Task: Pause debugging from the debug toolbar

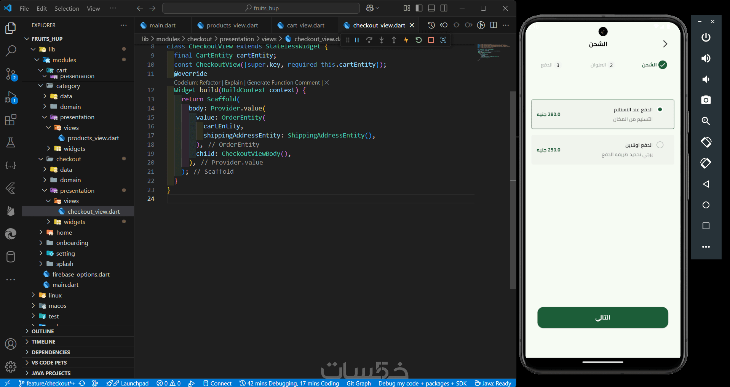Action: (357, 40)
